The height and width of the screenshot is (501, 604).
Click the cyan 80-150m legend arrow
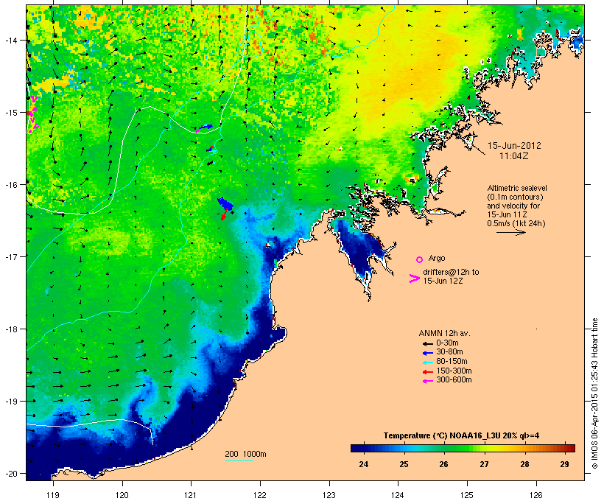coord(427,362)
